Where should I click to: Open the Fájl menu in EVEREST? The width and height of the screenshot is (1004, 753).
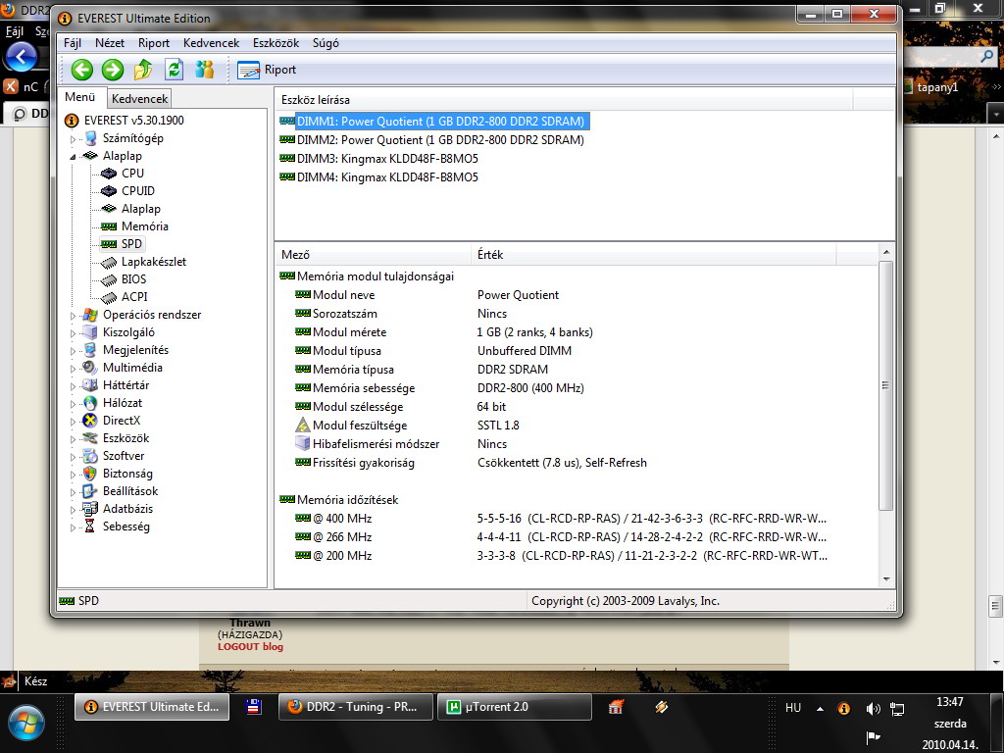(x=73, y=43)
